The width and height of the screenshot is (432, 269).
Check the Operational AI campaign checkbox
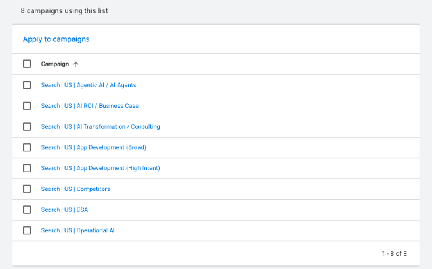27,230
